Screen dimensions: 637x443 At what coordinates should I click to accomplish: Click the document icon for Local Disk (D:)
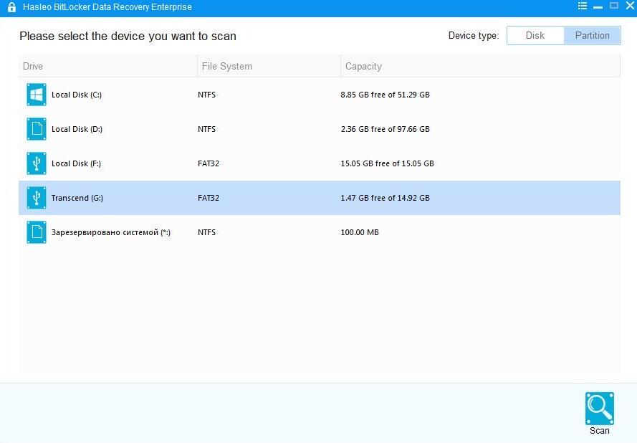coord(37,129)
